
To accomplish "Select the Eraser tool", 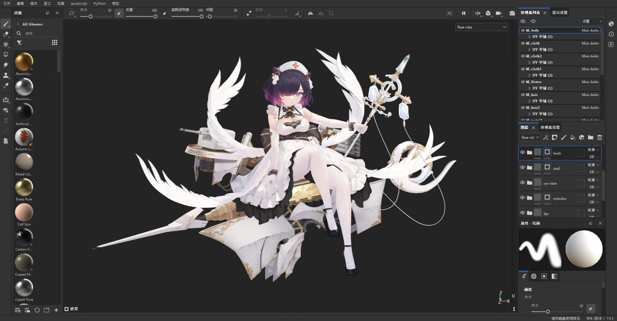I will 6,34.
